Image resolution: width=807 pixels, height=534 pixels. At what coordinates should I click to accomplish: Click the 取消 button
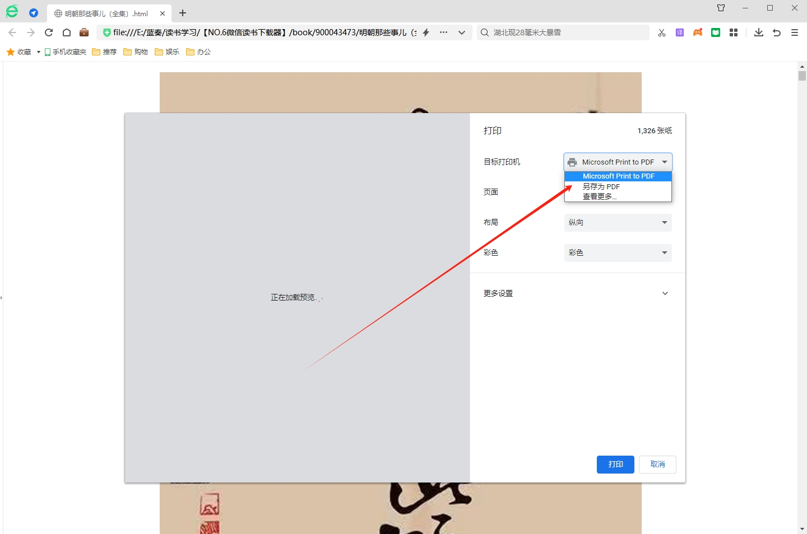tap(657, 465)
